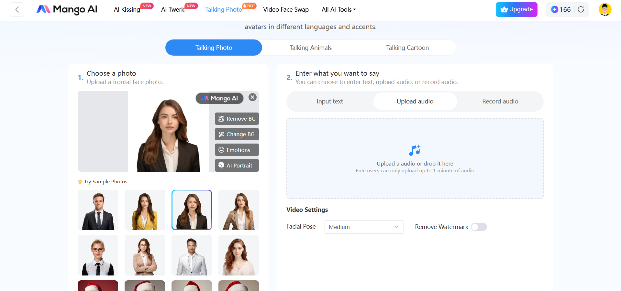
Task: Switch to Input text tab
Action: (x=330, y=101)
